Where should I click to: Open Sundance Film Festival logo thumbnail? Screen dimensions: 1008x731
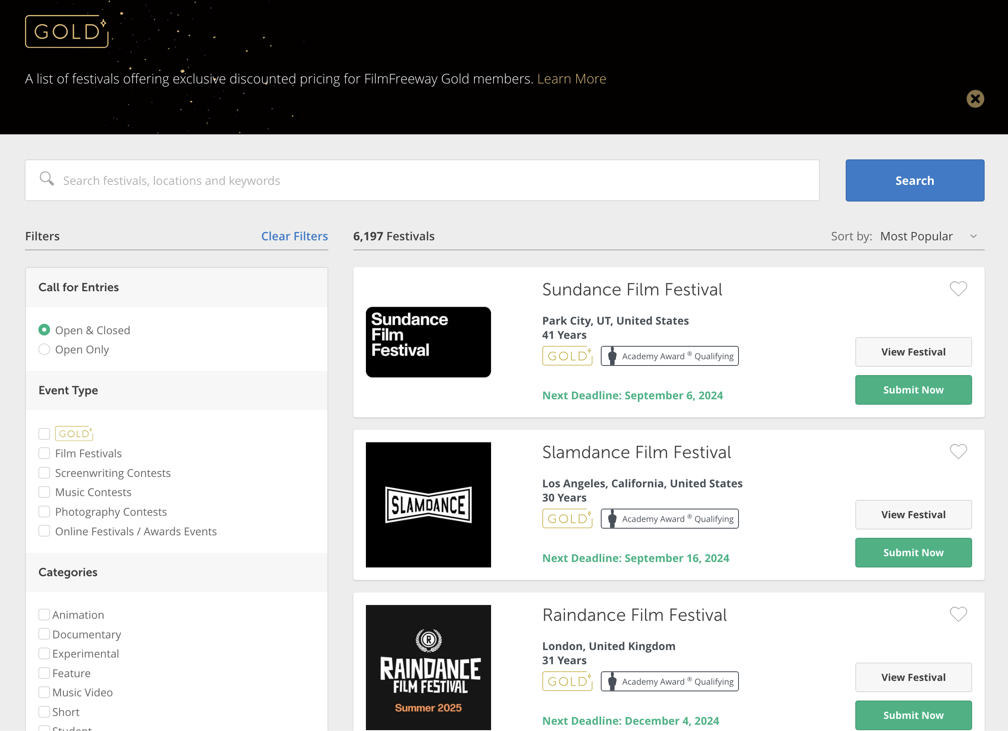[x=428, y=342]
